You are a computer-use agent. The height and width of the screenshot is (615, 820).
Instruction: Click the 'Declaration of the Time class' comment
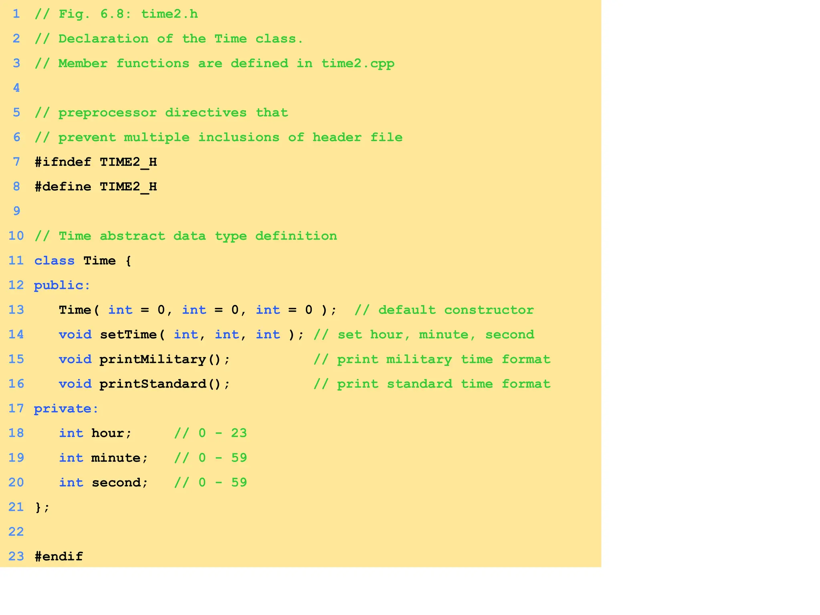(x=181, y=39)
